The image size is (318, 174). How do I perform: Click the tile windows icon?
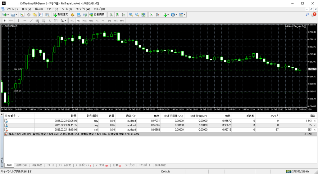tap(143, 15)
